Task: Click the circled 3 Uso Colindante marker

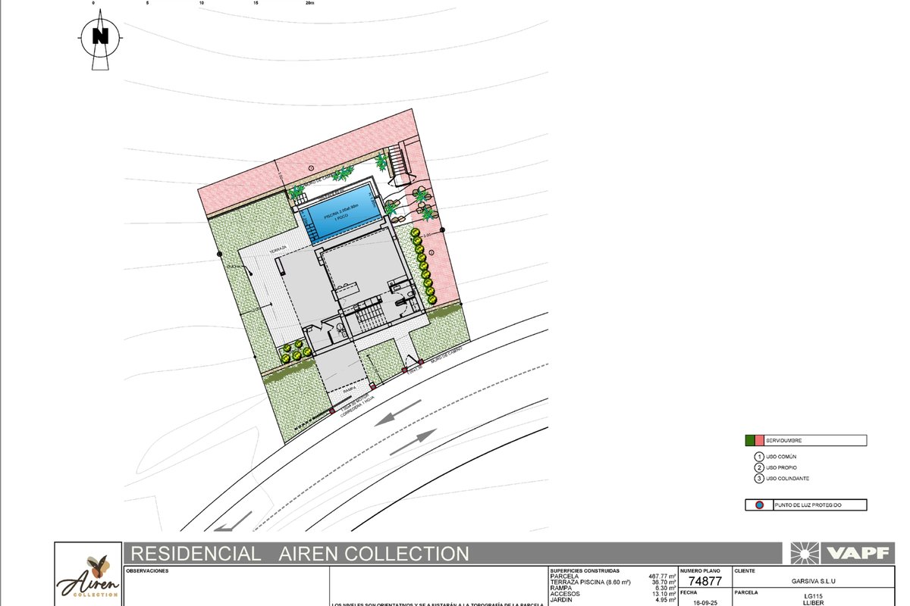Action: click(x=758, y=479)
